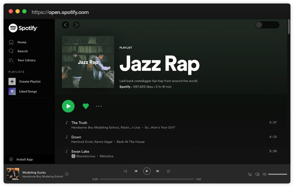Toggle shuffle in the player bar

(125, 171)
